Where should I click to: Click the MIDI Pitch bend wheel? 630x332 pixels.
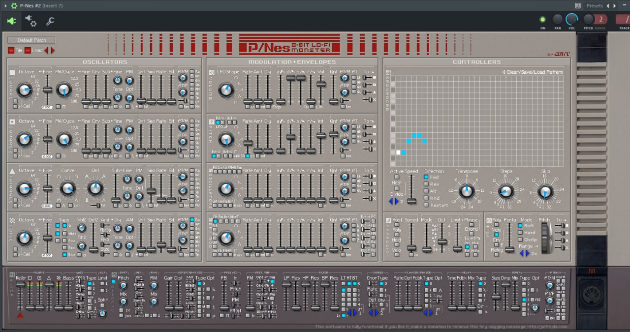pyautogui.click(x=544, y=239)
